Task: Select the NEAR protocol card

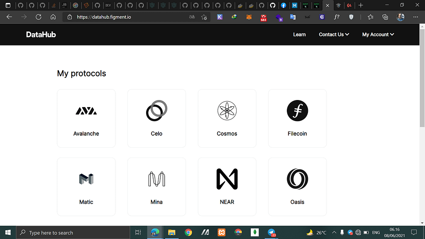Action: [x=227, y=187]
